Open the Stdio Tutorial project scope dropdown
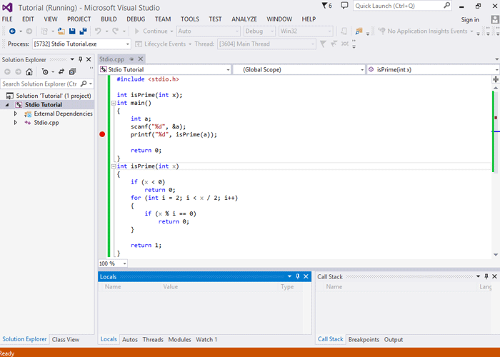Viewport: 500px width, 357px height. point(229,69)
